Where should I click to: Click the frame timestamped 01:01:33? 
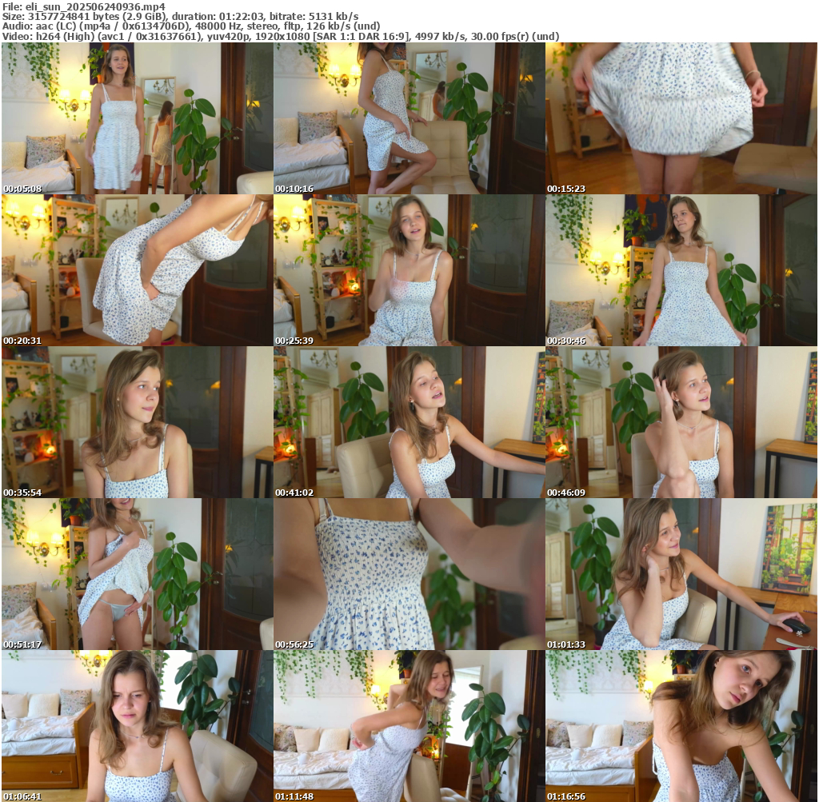[681, 574]
